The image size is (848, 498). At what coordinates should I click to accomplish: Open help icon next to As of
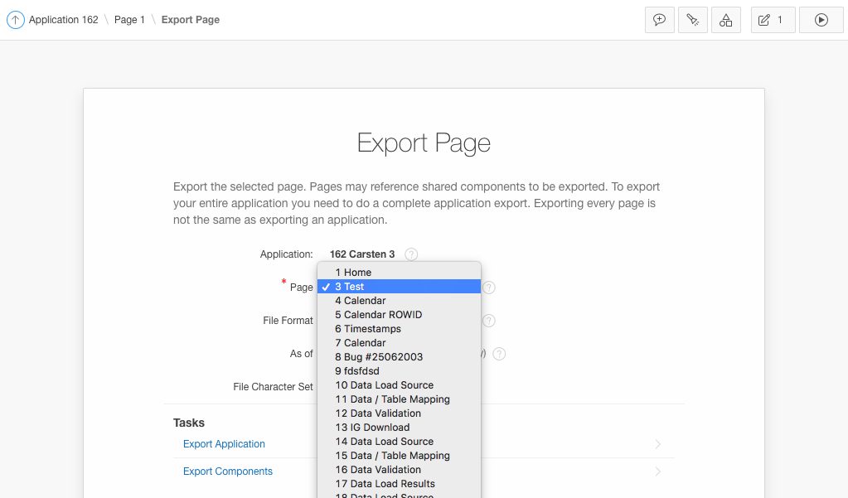point(499,354)
